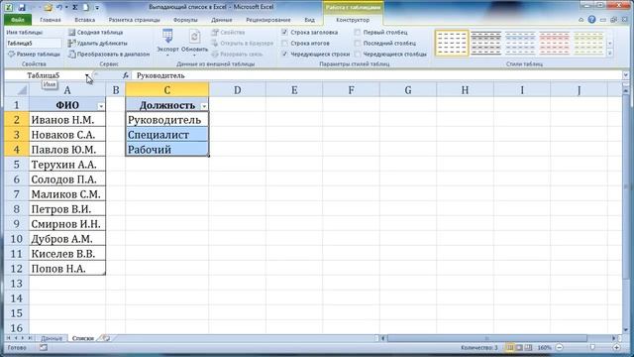The image size is (634, 357).
Task: Switch to Page Layout view icon in status bar
Action: pyautogui.click(x=519, y=348)
